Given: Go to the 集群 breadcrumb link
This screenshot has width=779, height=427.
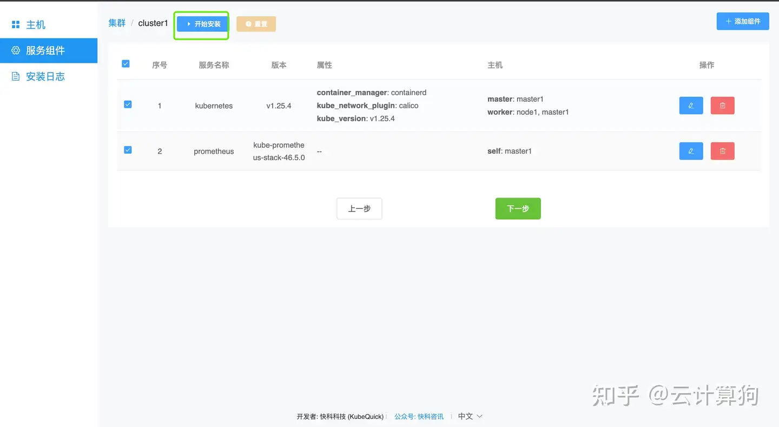Looking at the screenshot, I should click(x=117, y=23).
